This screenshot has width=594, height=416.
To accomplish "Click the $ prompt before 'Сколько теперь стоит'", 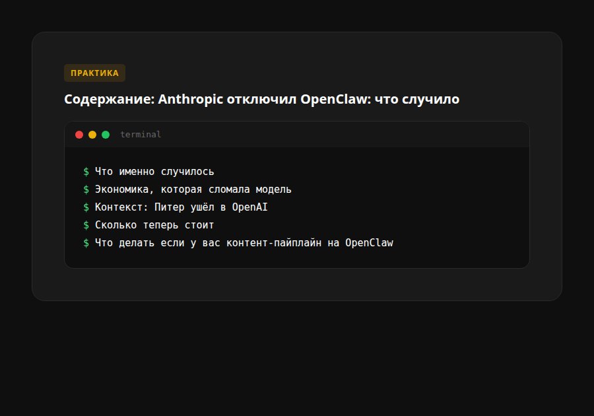I will click(x=86, y=225).
